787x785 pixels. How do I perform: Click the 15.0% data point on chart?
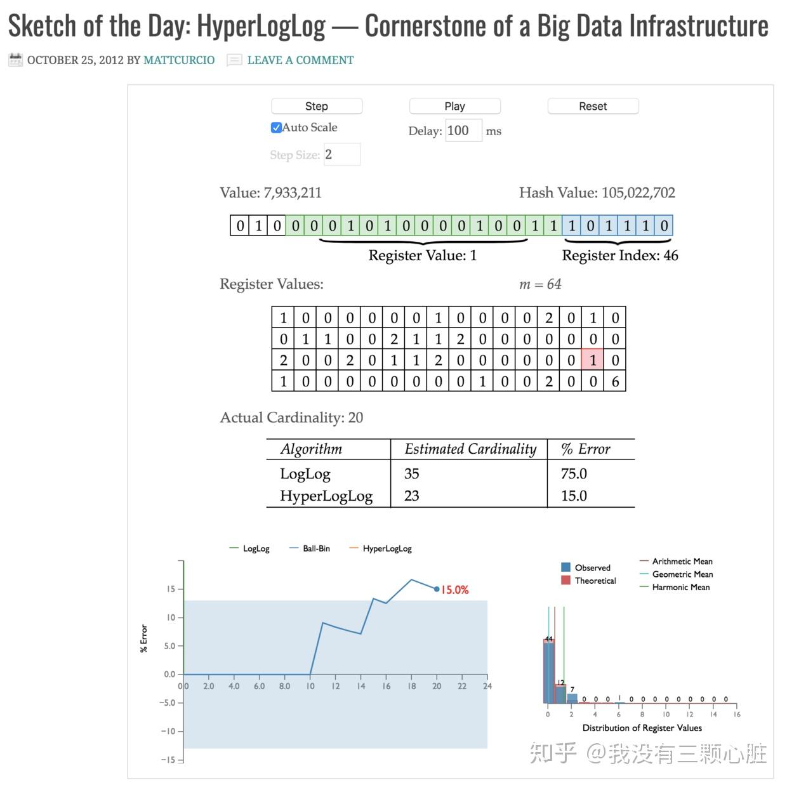click(x=437, y=589)
